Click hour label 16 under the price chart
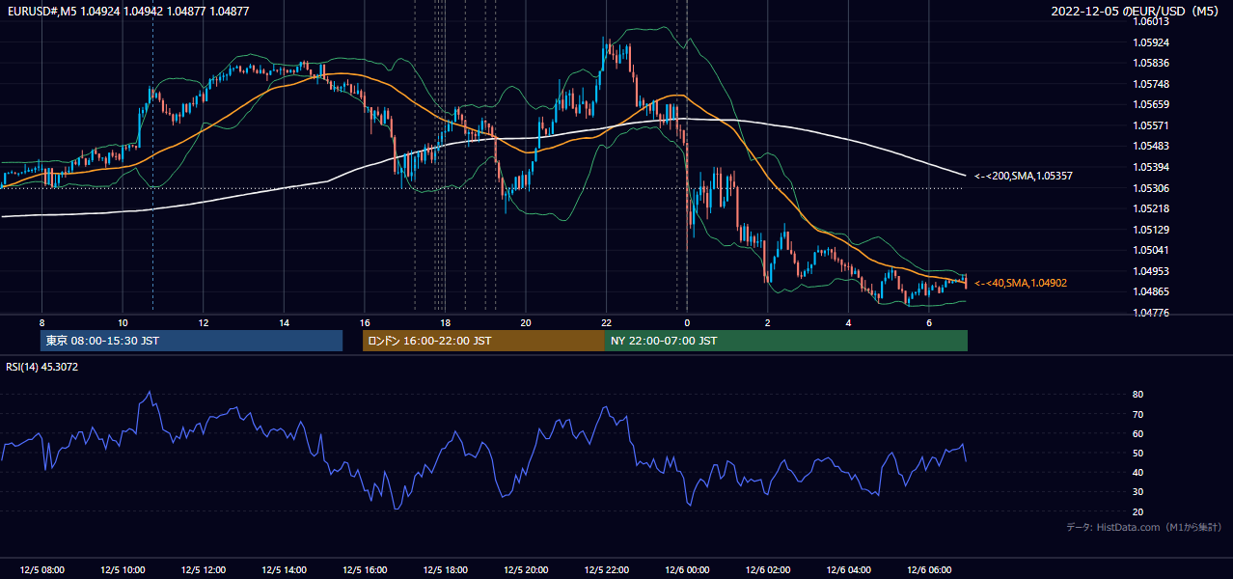 [x=365, y=322]
